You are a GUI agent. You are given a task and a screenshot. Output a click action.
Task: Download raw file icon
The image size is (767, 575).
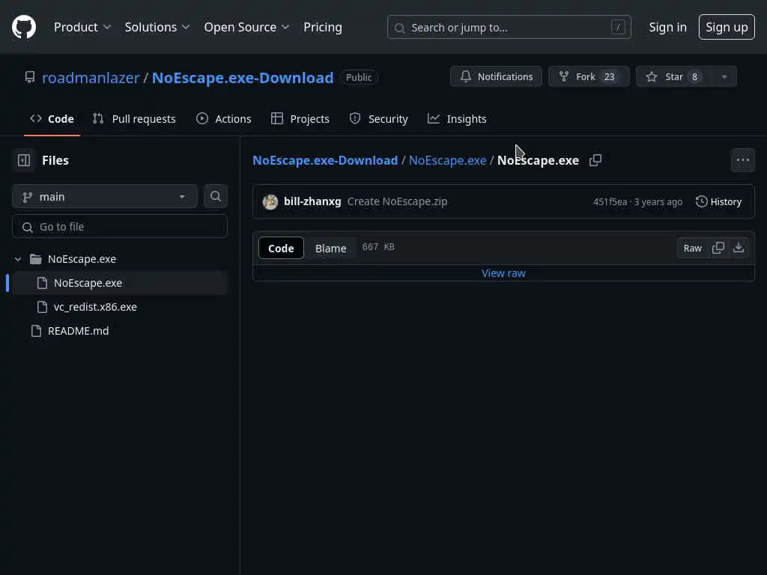[x=738, y=248]
